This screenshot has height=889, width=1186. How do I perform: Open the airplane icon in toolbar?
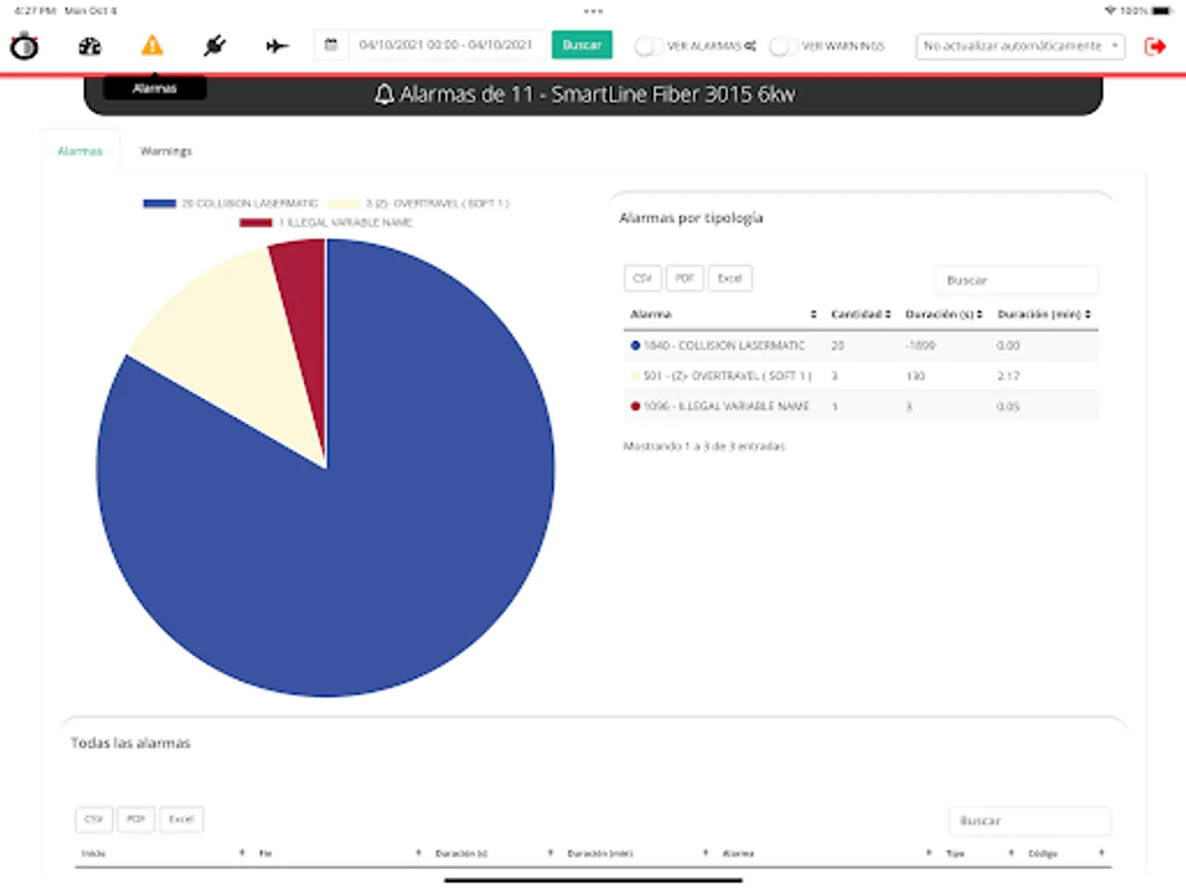278,45
